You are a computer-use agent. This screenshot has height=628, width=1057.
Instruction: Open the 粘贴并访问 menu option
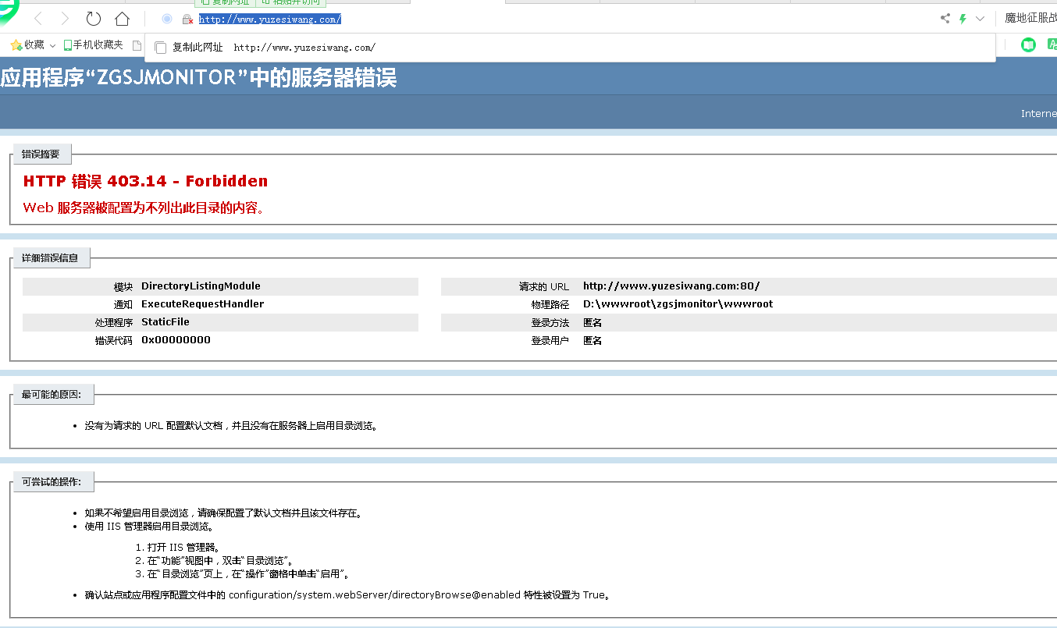click(x=290, y=2)
